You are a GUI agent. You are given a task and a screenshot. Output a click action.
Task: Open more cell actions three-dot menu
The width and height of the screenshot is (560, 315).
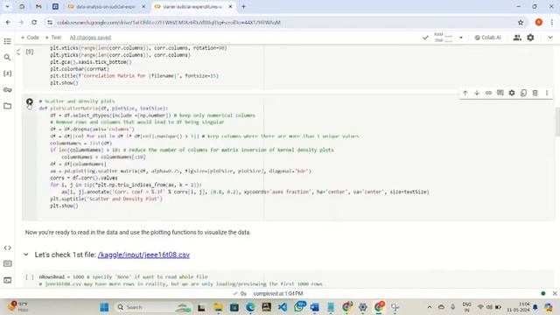pyautogui.click(x=547, y=93)
